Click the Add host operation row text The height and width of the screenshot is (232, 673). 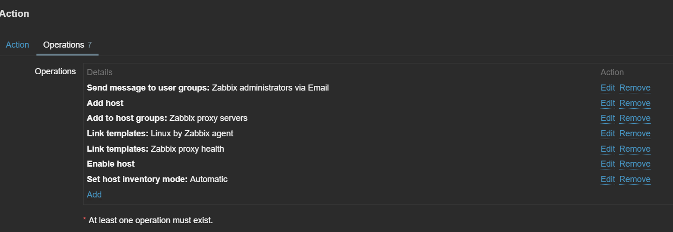tap(105, 103)
